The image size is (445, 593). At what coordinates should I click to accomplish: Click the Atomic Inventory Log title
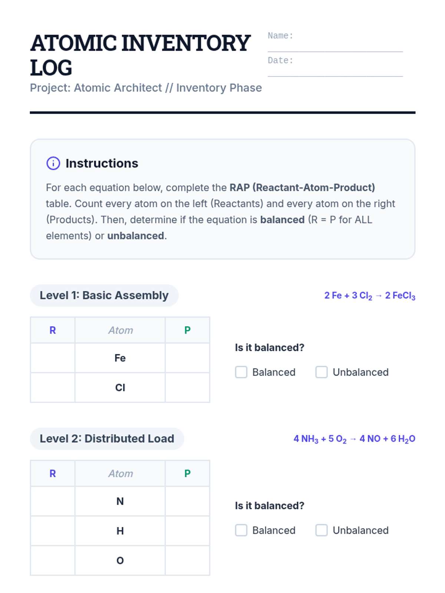[140, 55]
